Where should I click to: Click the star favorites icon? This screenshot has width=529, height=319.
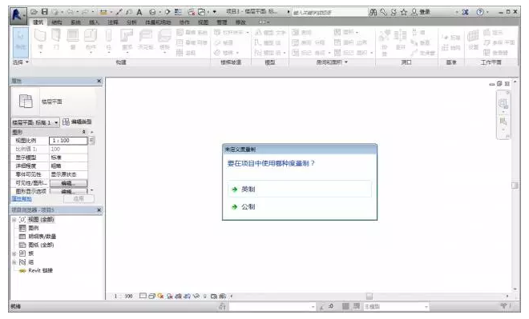(x=403, y=12)
